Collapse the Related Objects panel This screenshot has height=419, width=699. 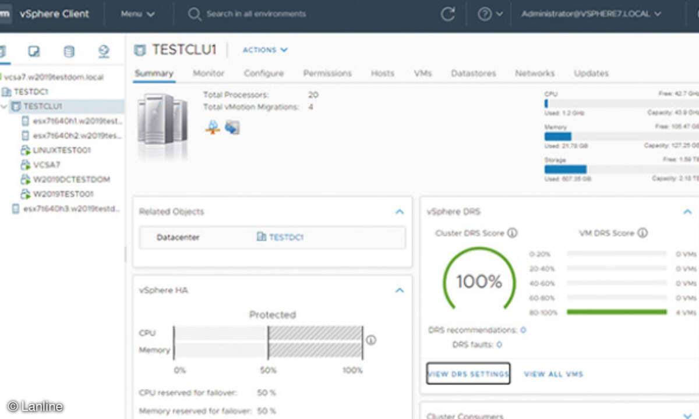coord(400,212)
